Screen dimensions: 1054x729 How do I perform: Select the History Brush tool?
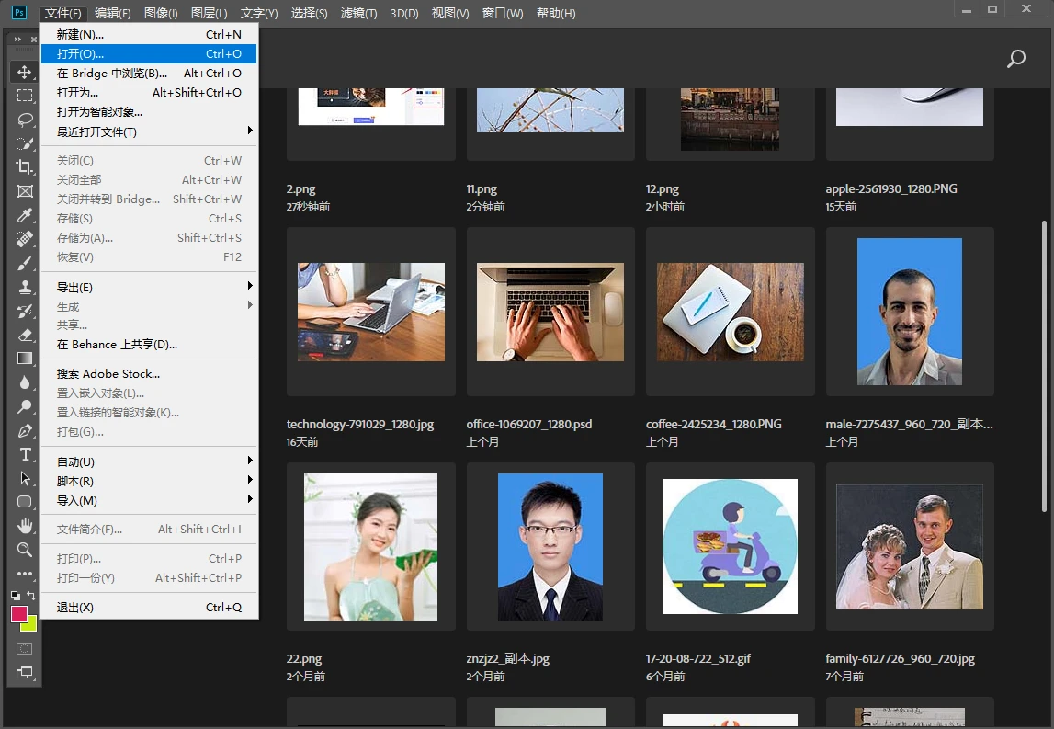point(25,311)
